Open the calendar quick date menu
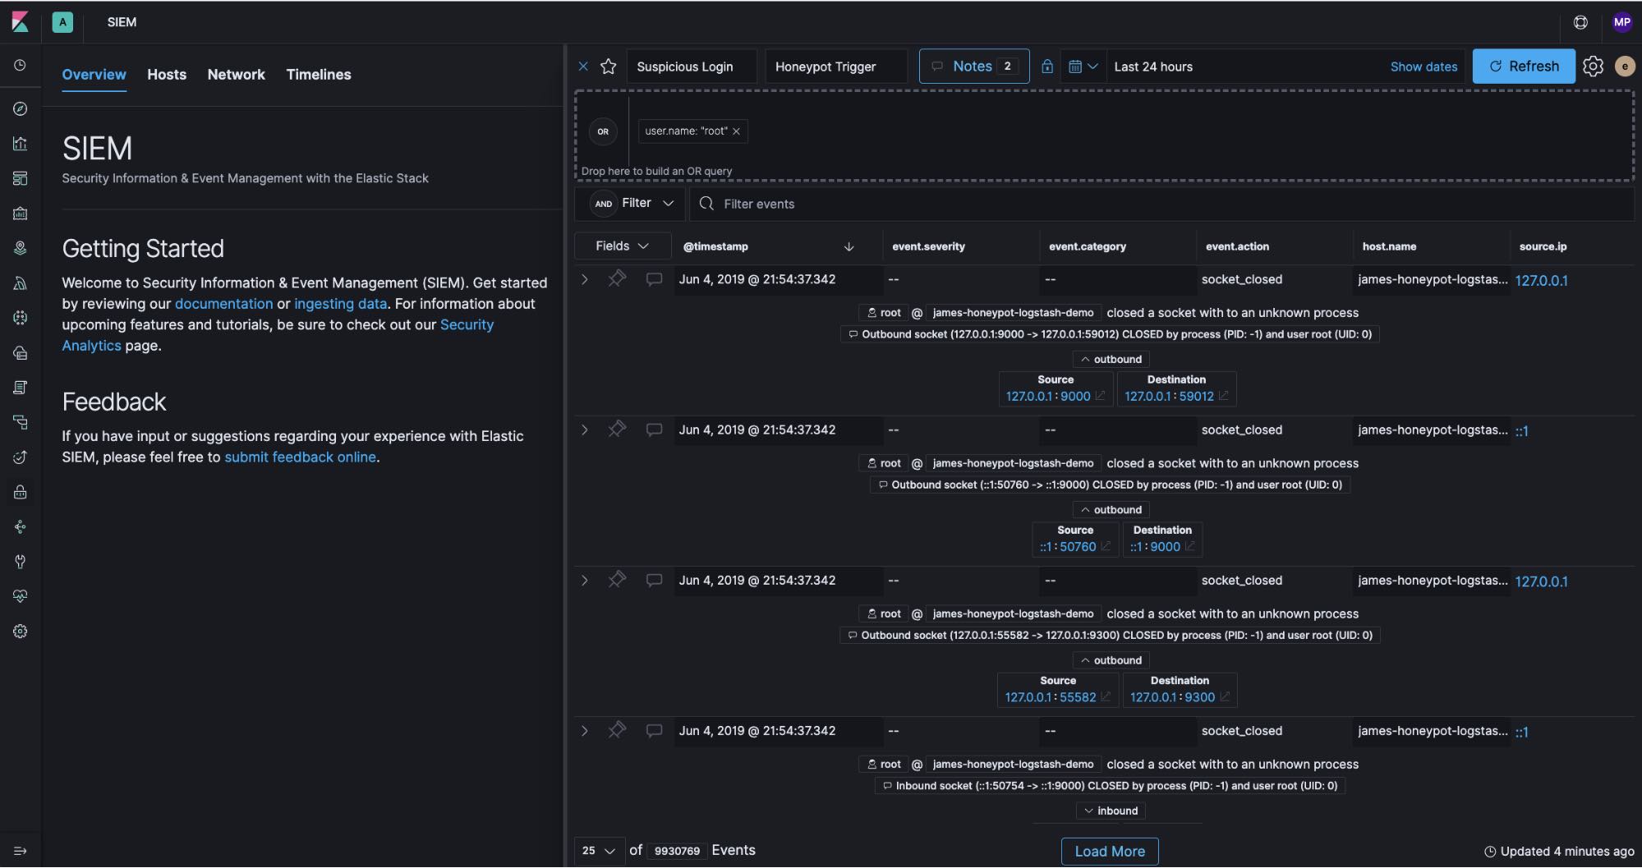 (1083, 67)
